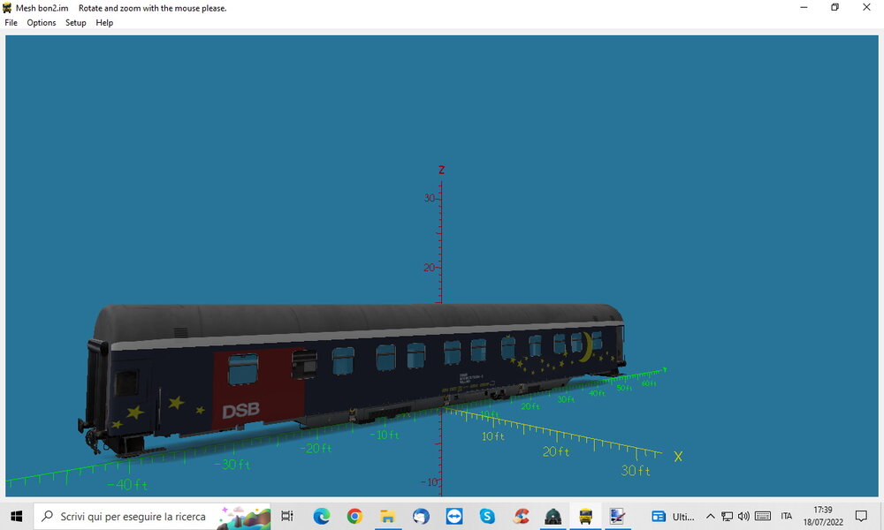This screenshot has width=884, height=530.
Task: Click the crescent moon on the coach
Action: [x=587, y=345]
